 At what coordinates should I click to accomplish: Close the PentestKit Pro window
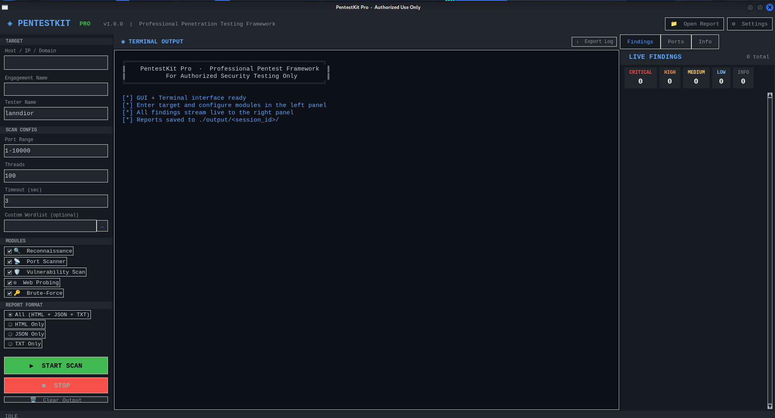pyautogui.click(x=769, y=7)
